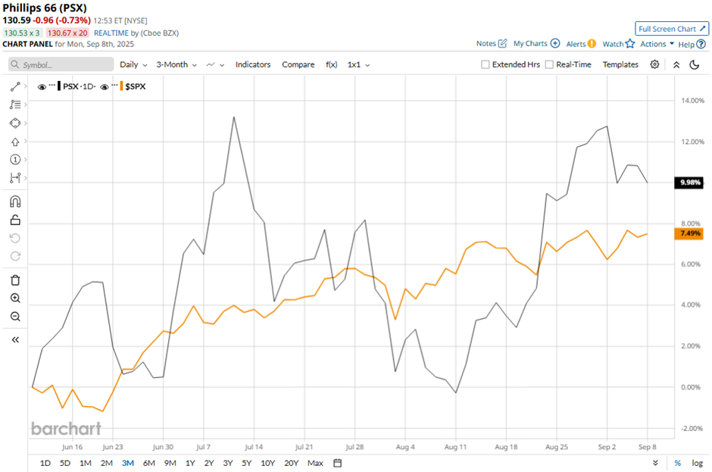Expand the bottom panel double chevron
Viewport: 712px width, 472px height.
coord(655,463)
